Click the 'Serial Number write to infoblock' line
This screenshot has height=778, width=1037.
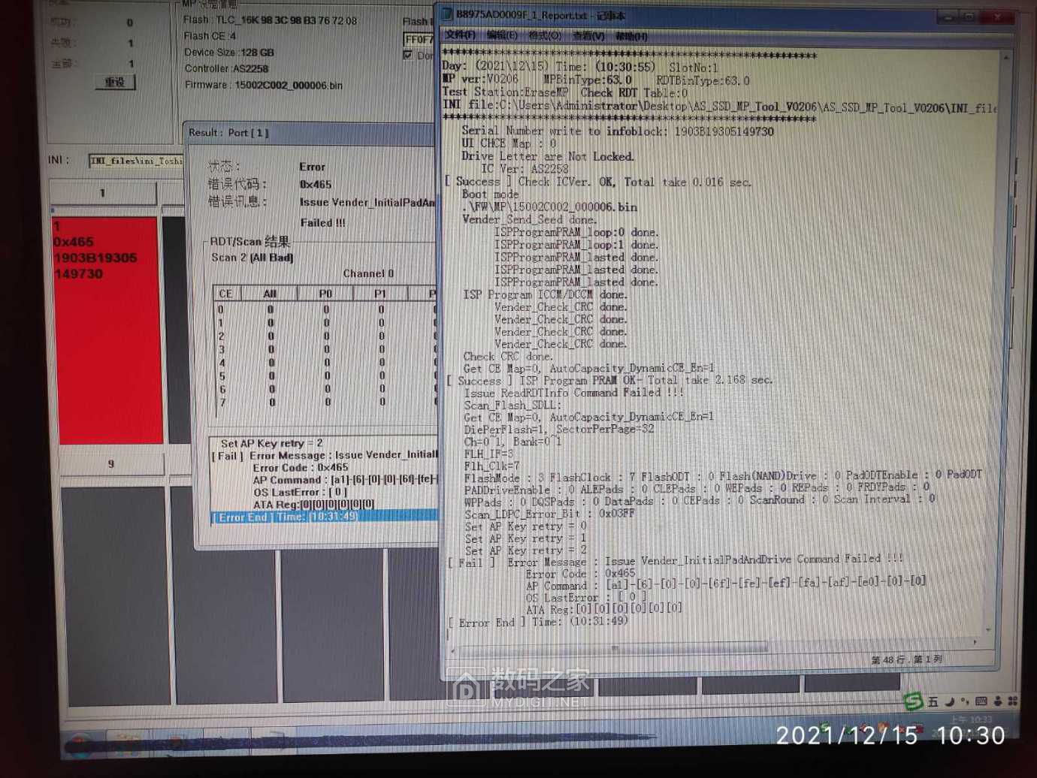pyautogui.click(x=618, y=131)
